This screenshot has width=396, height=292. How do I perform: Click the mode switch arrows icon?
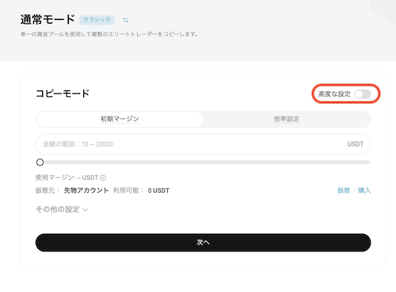click(126, 20)
